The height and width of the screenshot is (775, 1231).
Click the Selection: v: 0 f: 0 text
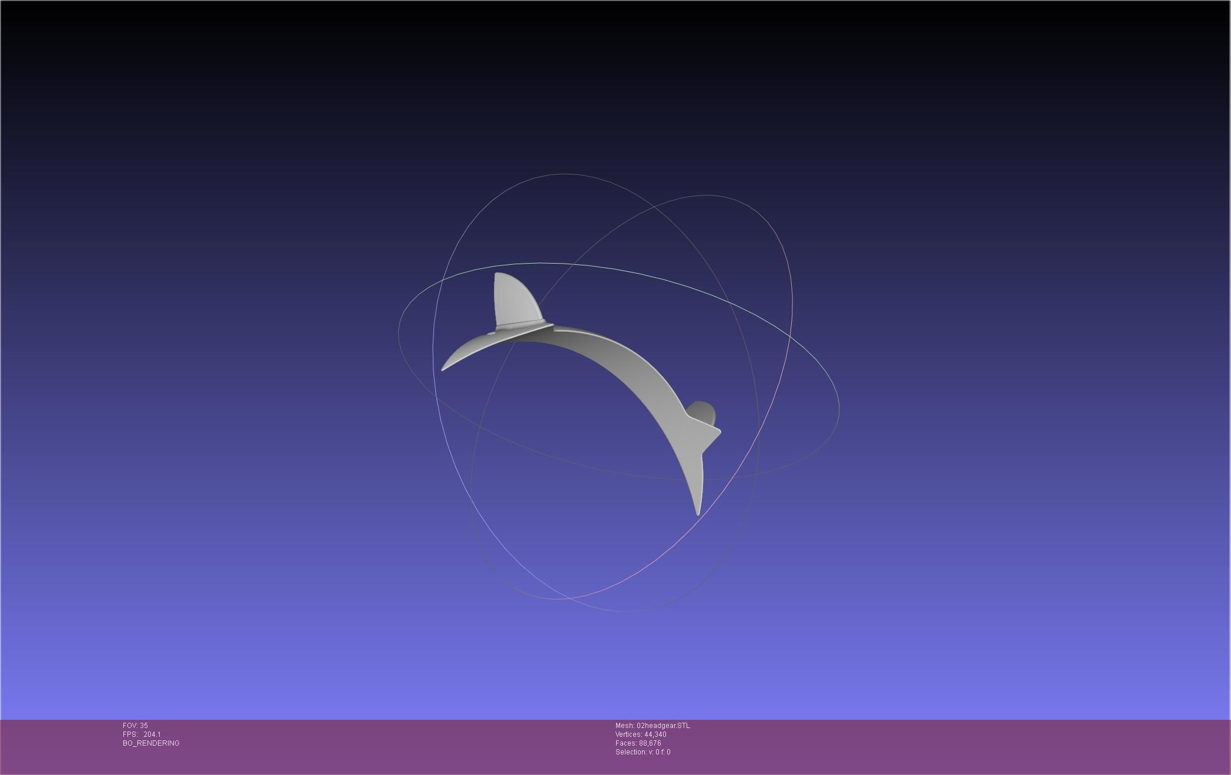(x=643, y=752)
